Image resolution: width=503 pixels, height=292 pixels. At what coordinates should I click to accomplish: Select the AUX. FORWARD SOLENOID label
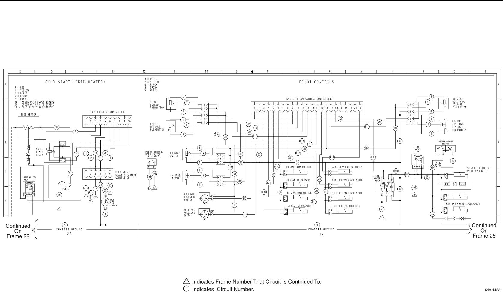347,180
